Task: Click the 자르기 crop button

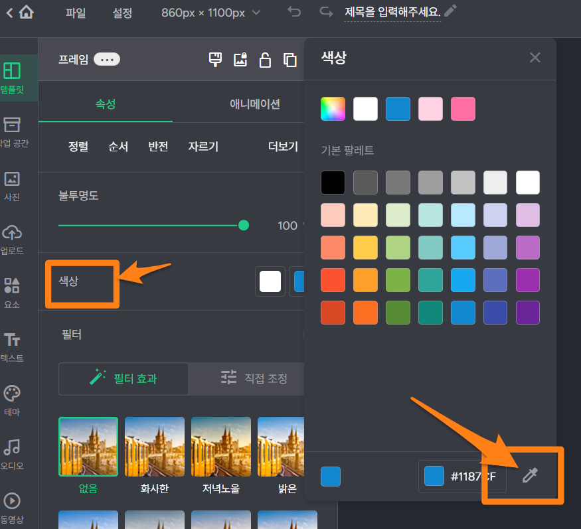Action: coord(203,147)
